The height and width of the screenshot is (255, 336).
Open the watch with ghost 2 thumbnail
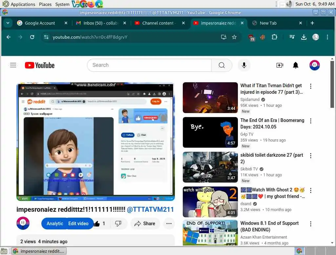(x=210, y=202)
